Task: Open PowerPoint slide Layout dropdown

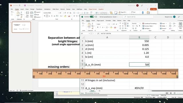Action: click(x=37, y=12)
